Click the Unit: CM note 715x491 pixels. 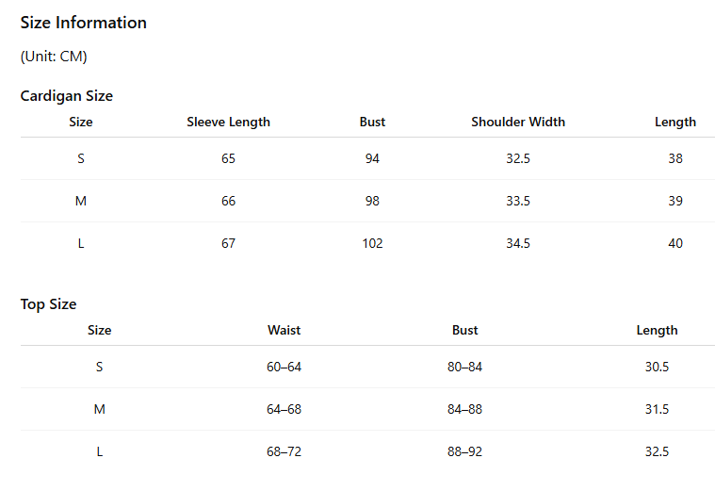click(54, 57)
